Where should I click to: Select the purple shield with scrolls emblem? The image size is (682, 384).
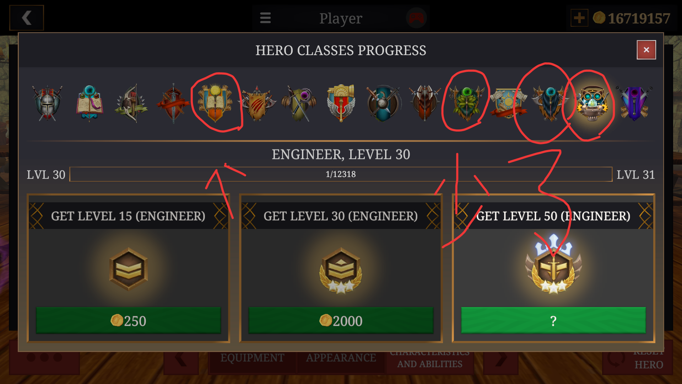(x=634, y=103)
